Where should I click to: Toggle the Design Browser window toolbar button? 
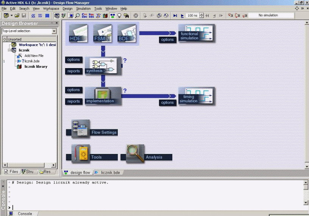click(57, 16)
